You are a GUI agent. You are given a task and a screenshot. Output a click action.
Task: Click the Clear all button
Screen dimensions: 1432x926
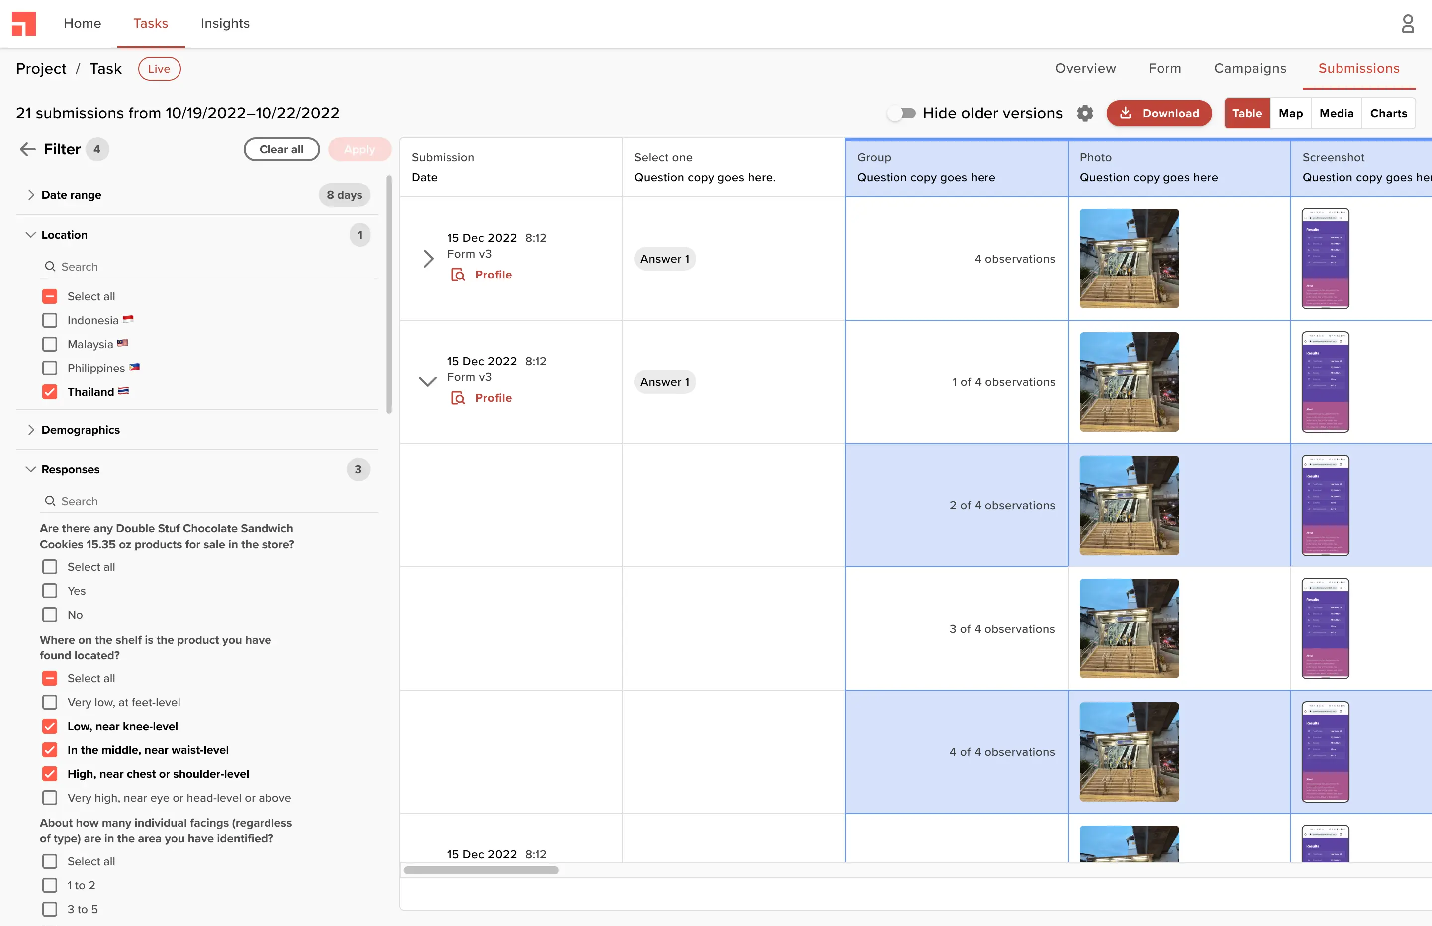[281, 149]
